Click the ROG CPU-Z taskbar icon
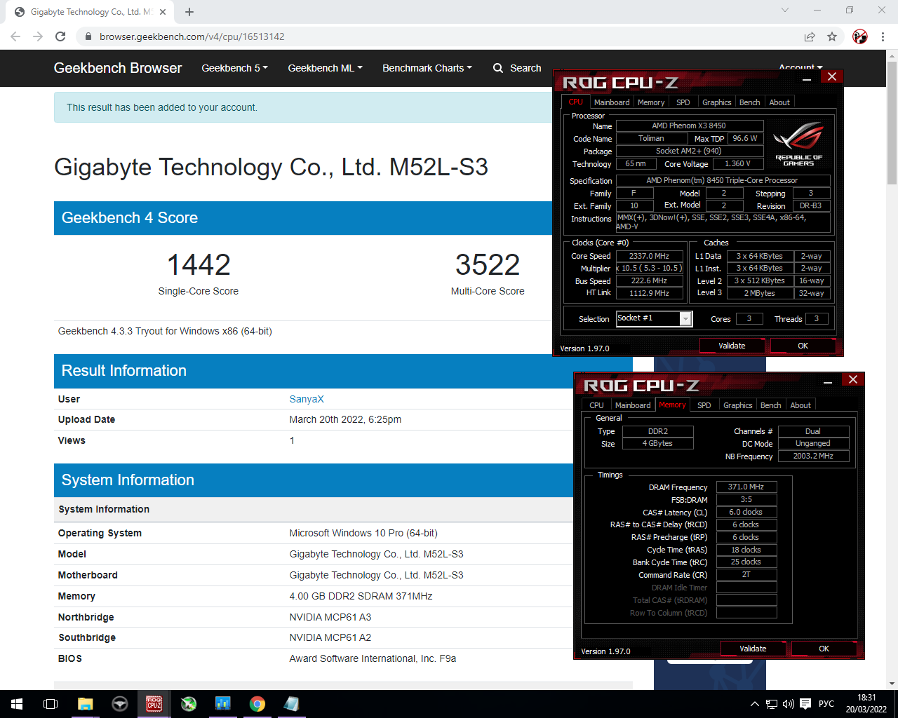Viewport: 898px width, 718px height. click(x=154, y=704)
